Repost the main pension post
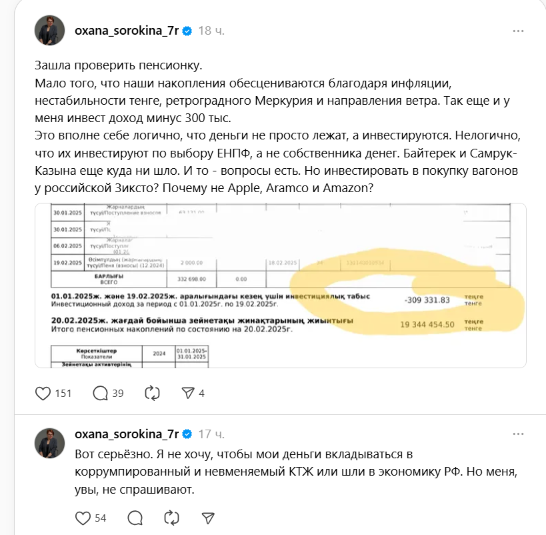Screen dimensions: 546x535 pos(152,394)
